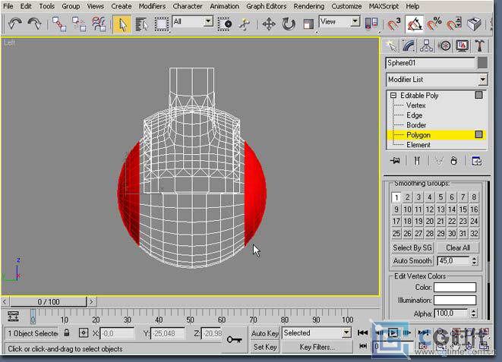Open the Motion command panel tab
The height and width of the screenshot is (362, 502).
coord(444,46)
